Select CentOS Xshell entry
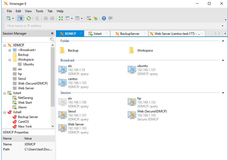This screenshot has height=160, width=228. 23,122
